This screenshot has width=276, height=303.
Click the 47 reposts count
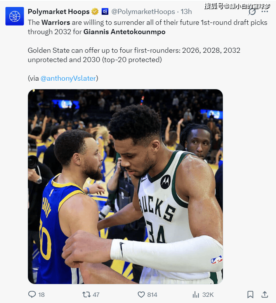(x=96, y=295)
